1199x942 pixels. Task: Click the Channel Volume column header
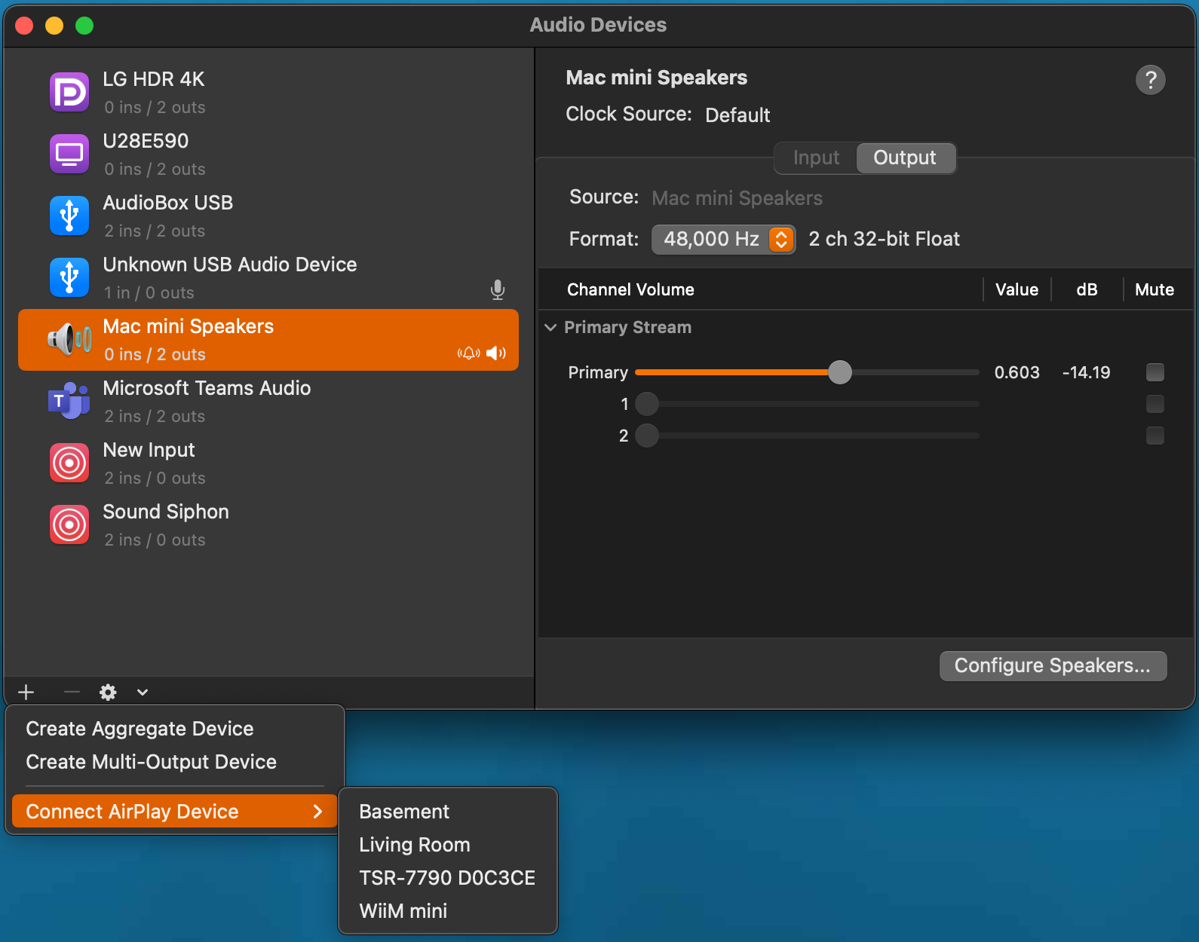[630, 289]
